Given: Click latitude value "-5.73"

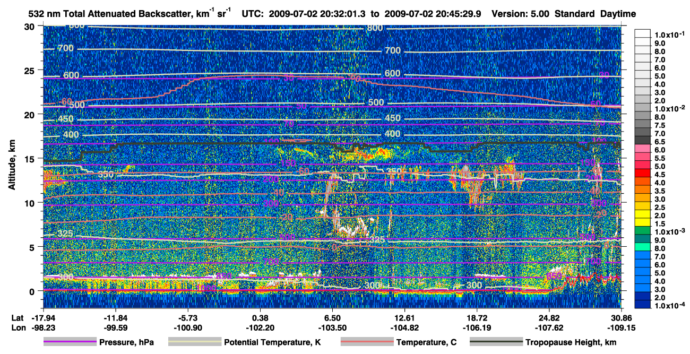Looking at the screenshot, I should (x=187, y=317).
